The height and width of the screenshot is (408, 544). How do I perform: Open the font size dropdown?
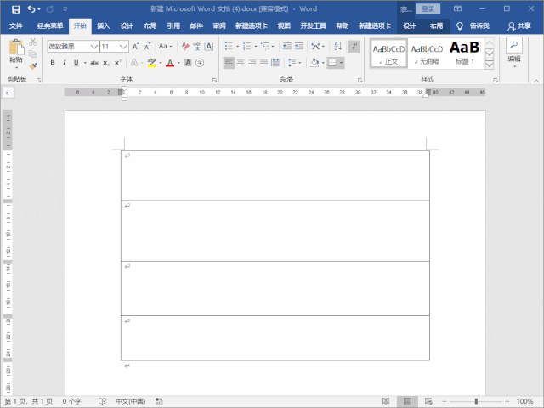[123, 47]
